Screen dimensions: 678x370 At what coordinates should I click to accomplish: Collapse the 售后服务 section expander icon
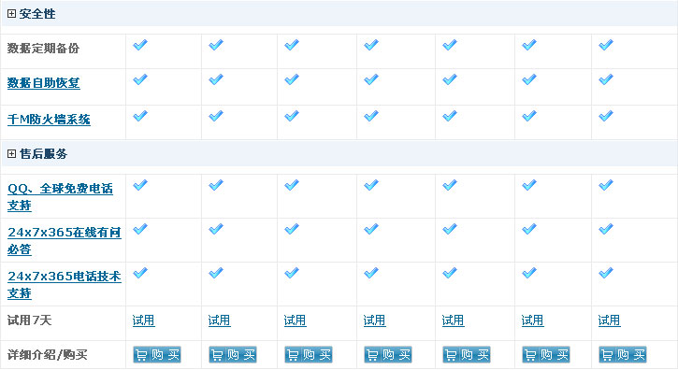pos(11,154)
